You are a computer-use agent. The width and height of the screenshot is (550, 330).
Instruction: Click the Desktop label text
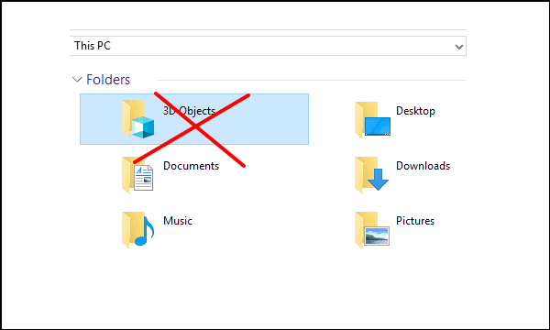[x=415, y=111]
